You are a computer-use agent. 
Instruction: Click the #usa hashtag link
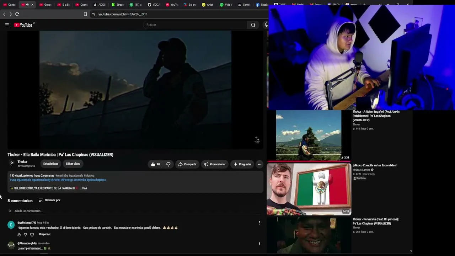tap(13, 180)
